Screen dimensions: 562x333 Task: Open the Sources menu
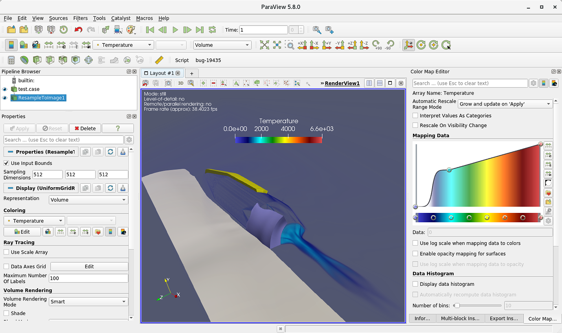point(58,18)
